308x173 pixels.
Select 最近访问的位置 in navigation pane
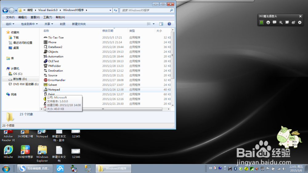pyautogui.click(x=22, y=42)
